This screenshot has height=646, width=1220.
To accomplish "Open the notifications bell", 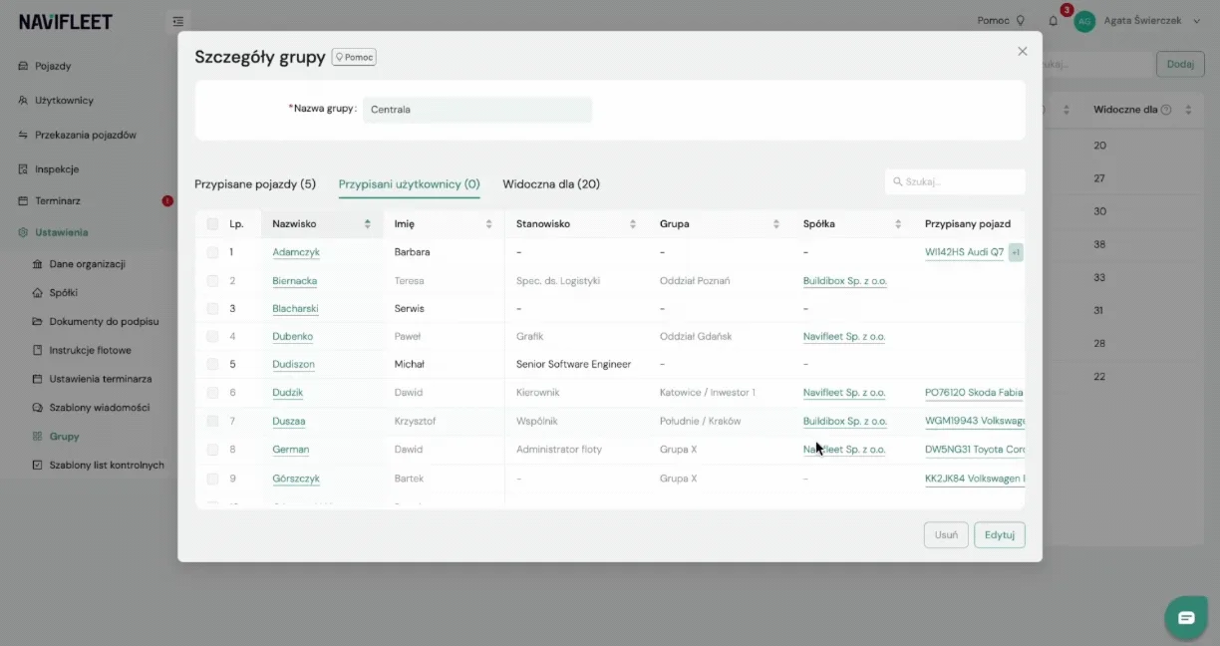I will pyautogui.click(x=1054, y=21).
